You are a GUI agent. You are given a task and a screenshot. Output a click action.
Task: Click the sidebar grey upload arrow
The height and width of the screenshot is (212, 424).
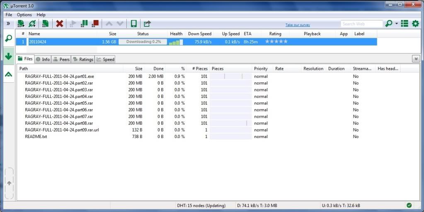9,183
